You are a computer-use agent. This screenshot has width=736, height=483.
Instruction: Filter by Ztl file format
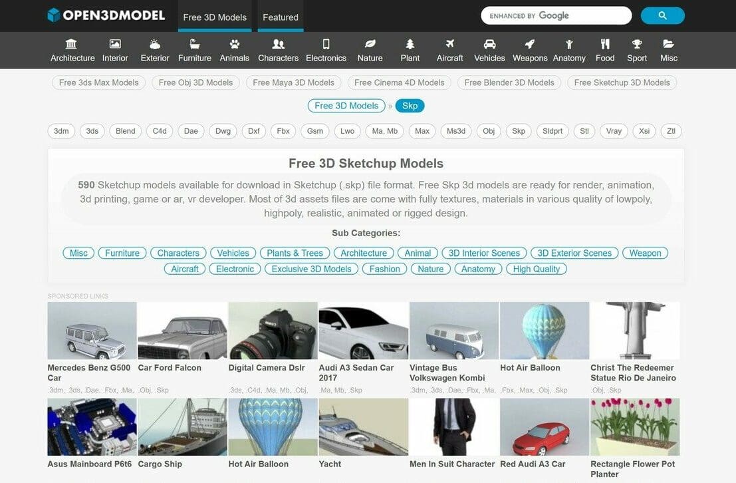point(672,131)
